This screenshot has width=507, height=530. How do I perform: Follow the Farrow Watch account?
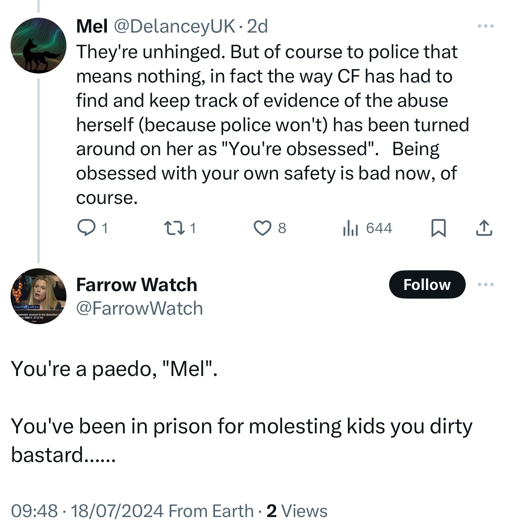(427, 284)
